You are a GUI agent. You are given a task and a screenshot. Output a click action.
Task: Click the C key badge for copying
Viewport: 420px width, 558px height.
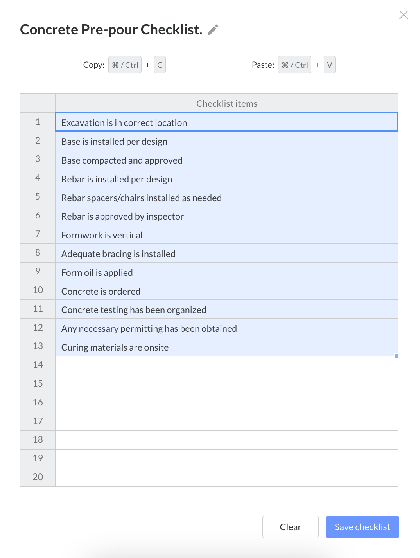point(160,65)
